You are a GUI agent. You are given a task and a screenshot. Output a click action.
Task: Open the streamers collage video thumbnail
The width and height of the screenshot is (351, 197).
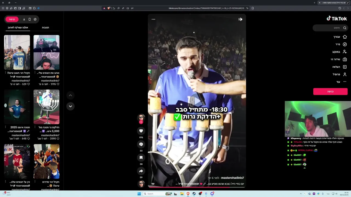46,52
